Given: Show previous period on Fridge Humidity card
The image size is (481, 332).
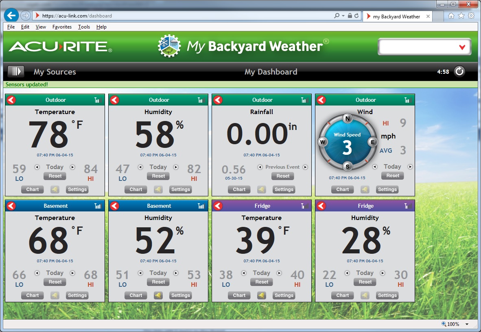Looking at the screenshot, I should click(347, 273).
